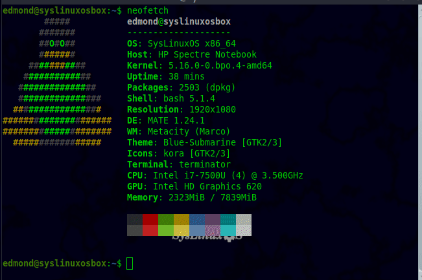The width and height of the screenshot is (422, 280).
Task: Click the Packages: 2503 (dpkg) line
Action: pos(181,87)
